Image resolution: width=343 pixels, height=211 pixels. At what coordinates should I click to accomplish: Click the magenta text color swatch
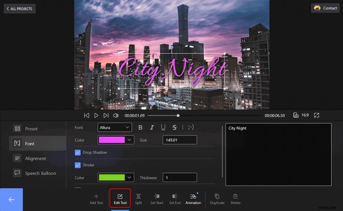[x=112, y=140]
